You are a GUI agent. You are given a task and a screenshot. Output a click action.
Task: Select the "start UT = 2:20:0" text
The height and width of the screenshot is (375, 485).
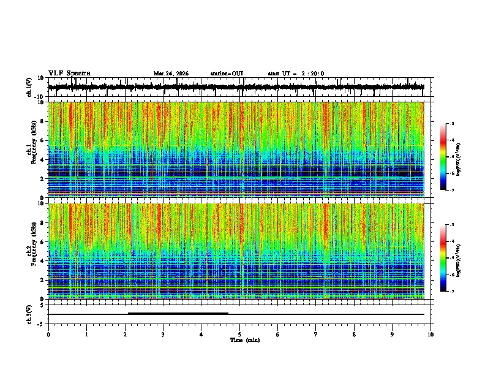point(296,74)
